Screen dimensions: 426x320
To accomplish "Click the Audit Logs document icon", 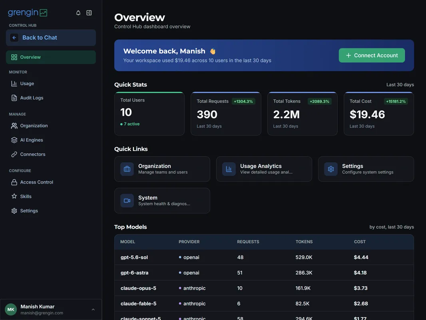I will pyautogui.click(x=14, y=98).
